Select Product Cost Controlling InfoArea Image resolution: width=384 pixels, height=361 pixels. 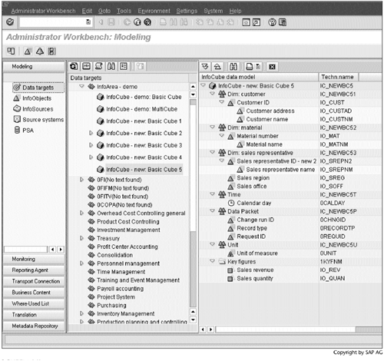click(x=128, y=221)
